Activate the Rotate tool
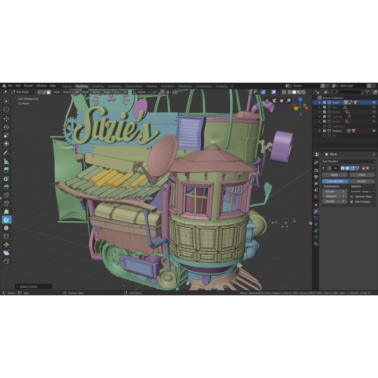This screenshot has width=378, height=378. pyautogui.click(x=7, y=127)
